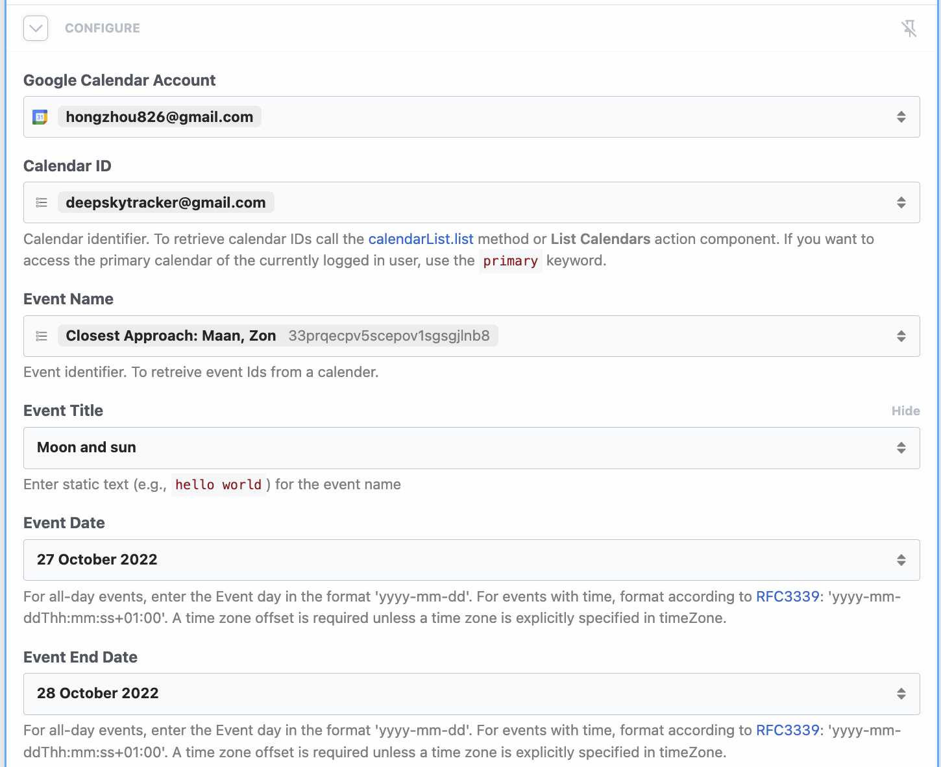Screen dimensions: 941x767
Task: Click the CONFIGURE section header
Action: point(102,28)
